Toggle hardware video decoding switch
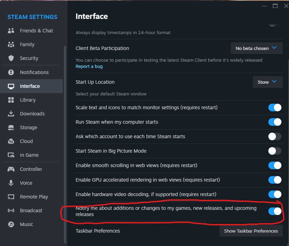The width and height of the screenshot is (289, 246). (275, 194)
